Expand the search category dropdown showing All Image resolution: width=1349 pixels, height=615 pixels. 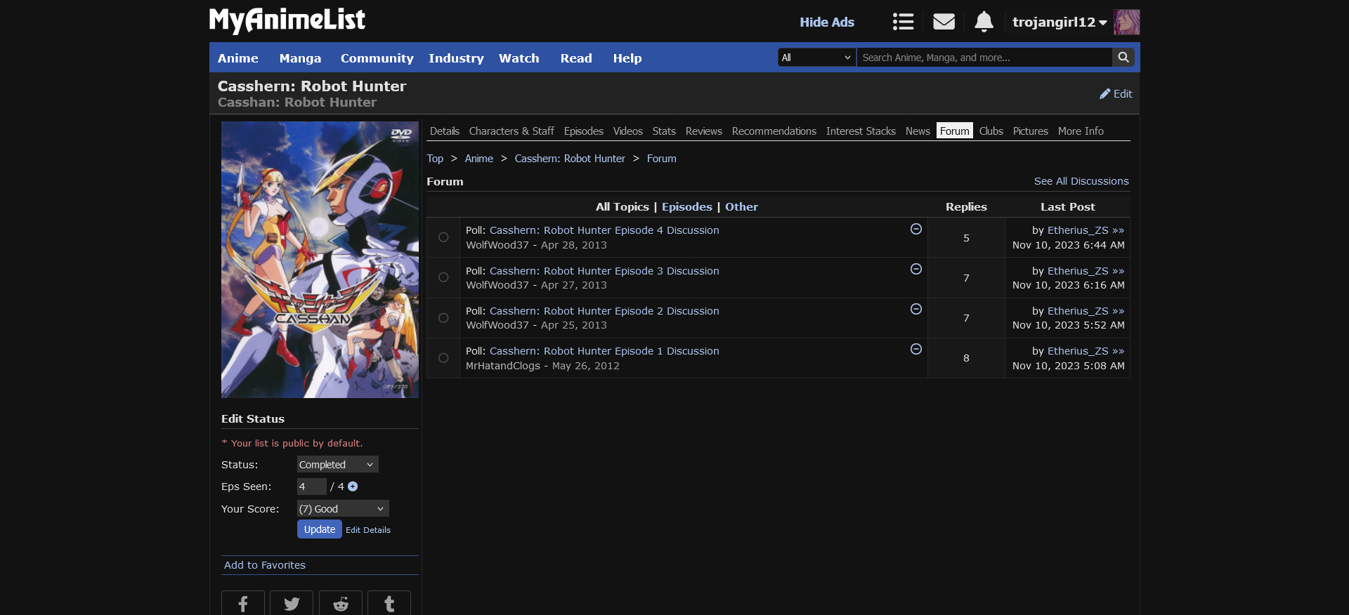coord(816,58)
